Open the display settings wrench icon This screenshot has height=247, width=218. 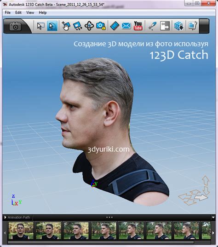pos(193,26)
